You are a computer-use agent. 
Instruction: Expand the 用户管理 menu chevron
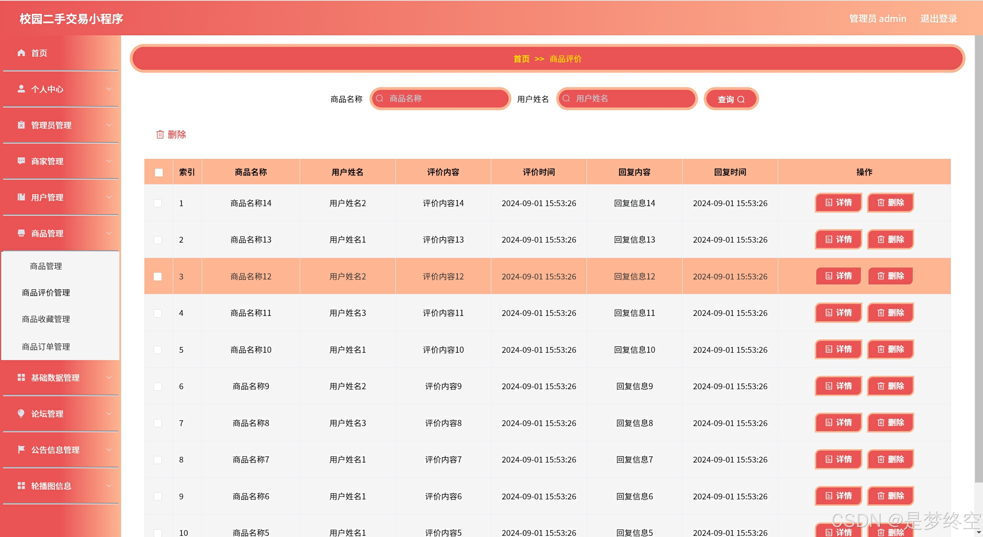[109, 197]
